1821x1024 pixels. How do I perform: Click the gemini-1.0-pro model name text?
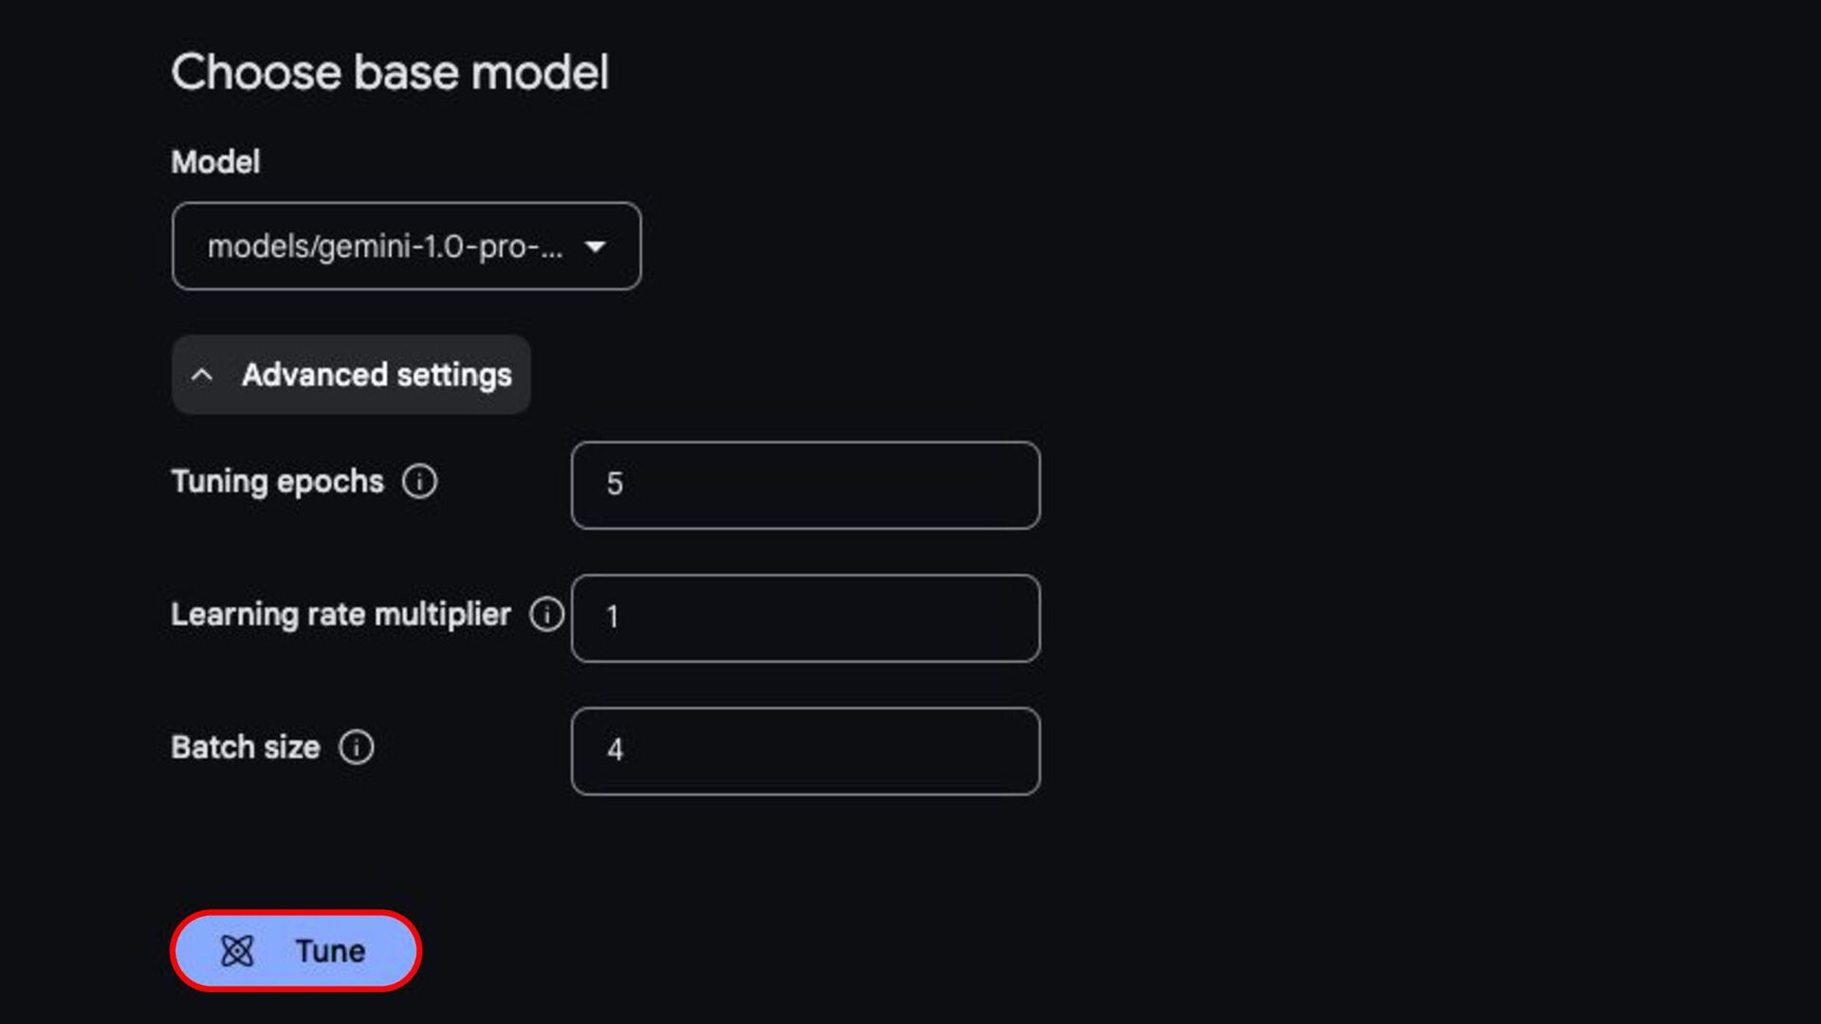click(384, 247)
